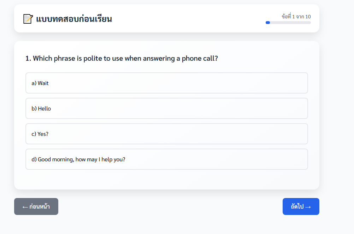
Task: Click the gray unfilled progress bar track
Action: click(290, 23)
